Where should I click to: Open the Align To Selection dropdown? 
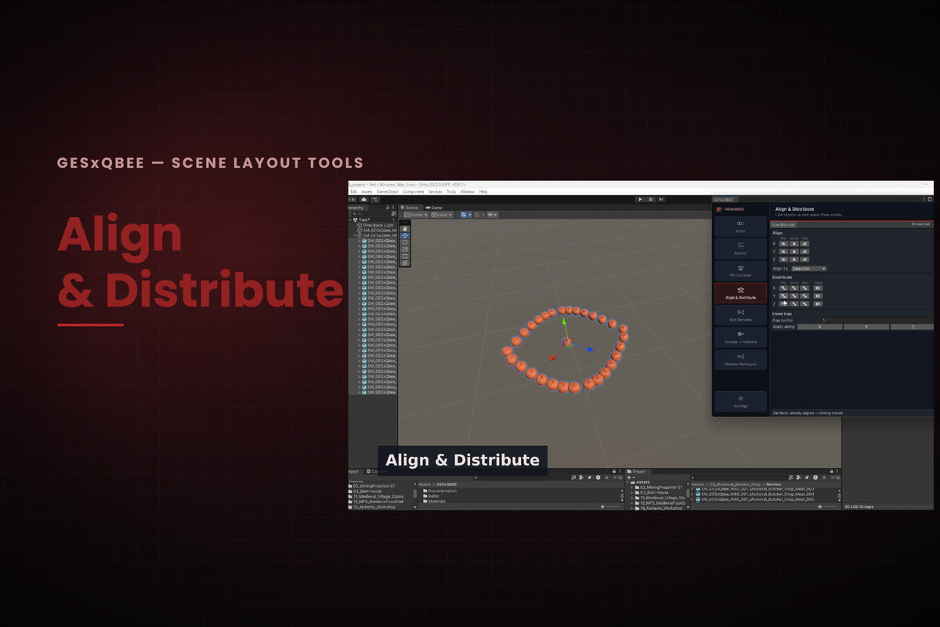[x=809, y=269]
